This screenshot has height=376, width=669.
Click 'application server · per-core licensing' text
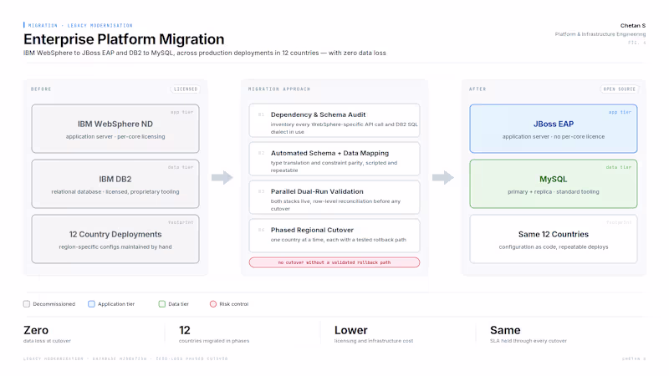(x=115, y=137)
